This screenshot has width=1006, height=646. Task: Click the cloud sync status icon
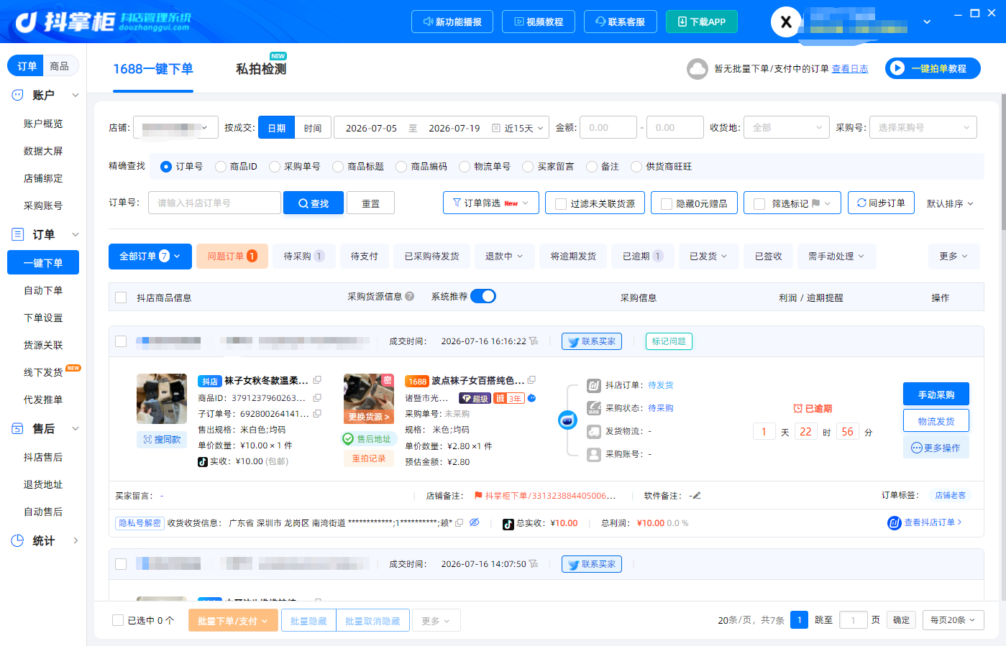click(x=698, y=68)
